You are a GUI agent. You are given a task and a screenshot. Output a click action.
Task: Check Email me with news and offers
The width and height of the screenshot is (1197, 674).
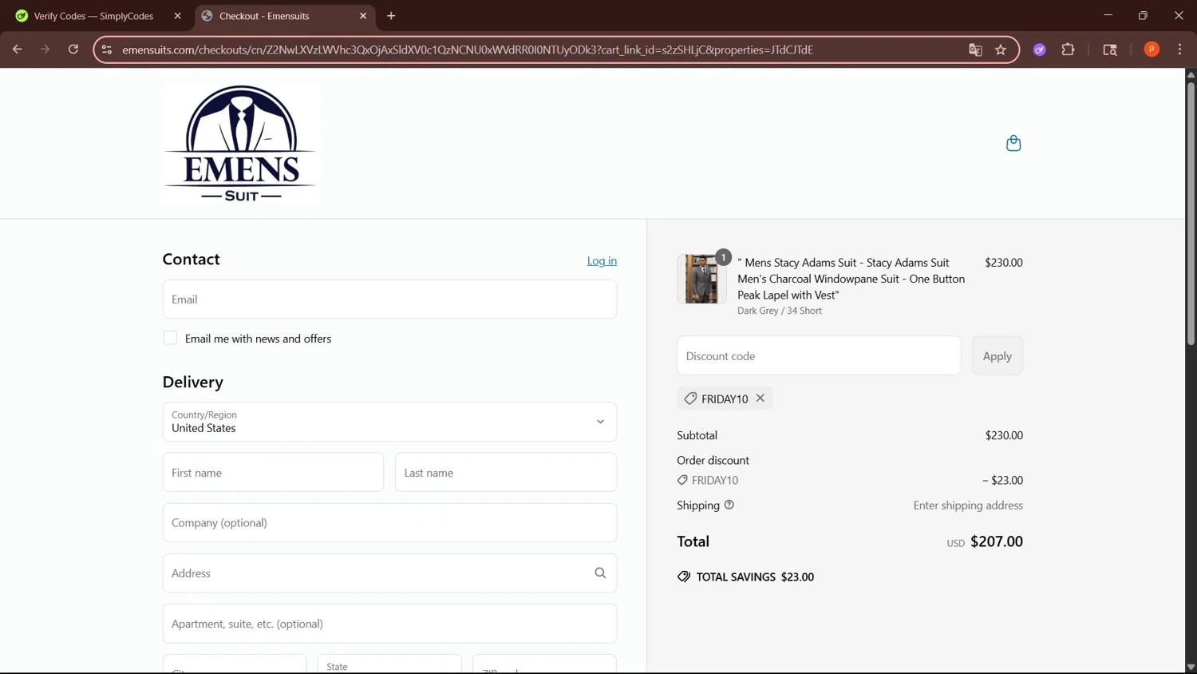[x=170, y=338]
